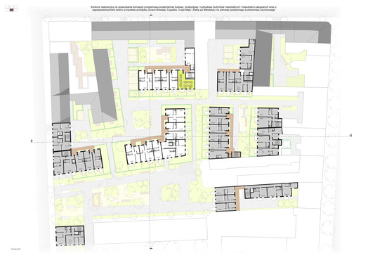Click the section marker at the left end of the horizontal dashed line
Viewport: 368px width, 258px height.
point(32,141)
